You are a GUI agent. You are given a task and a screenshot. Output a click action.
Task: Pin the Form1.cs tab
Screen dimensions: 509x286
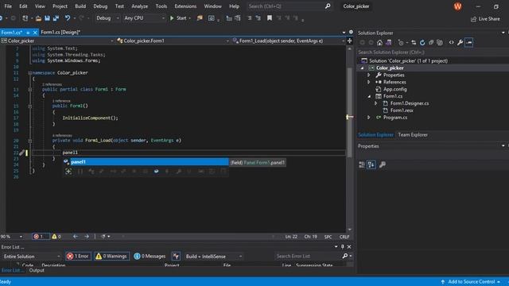tap(29, 33)
